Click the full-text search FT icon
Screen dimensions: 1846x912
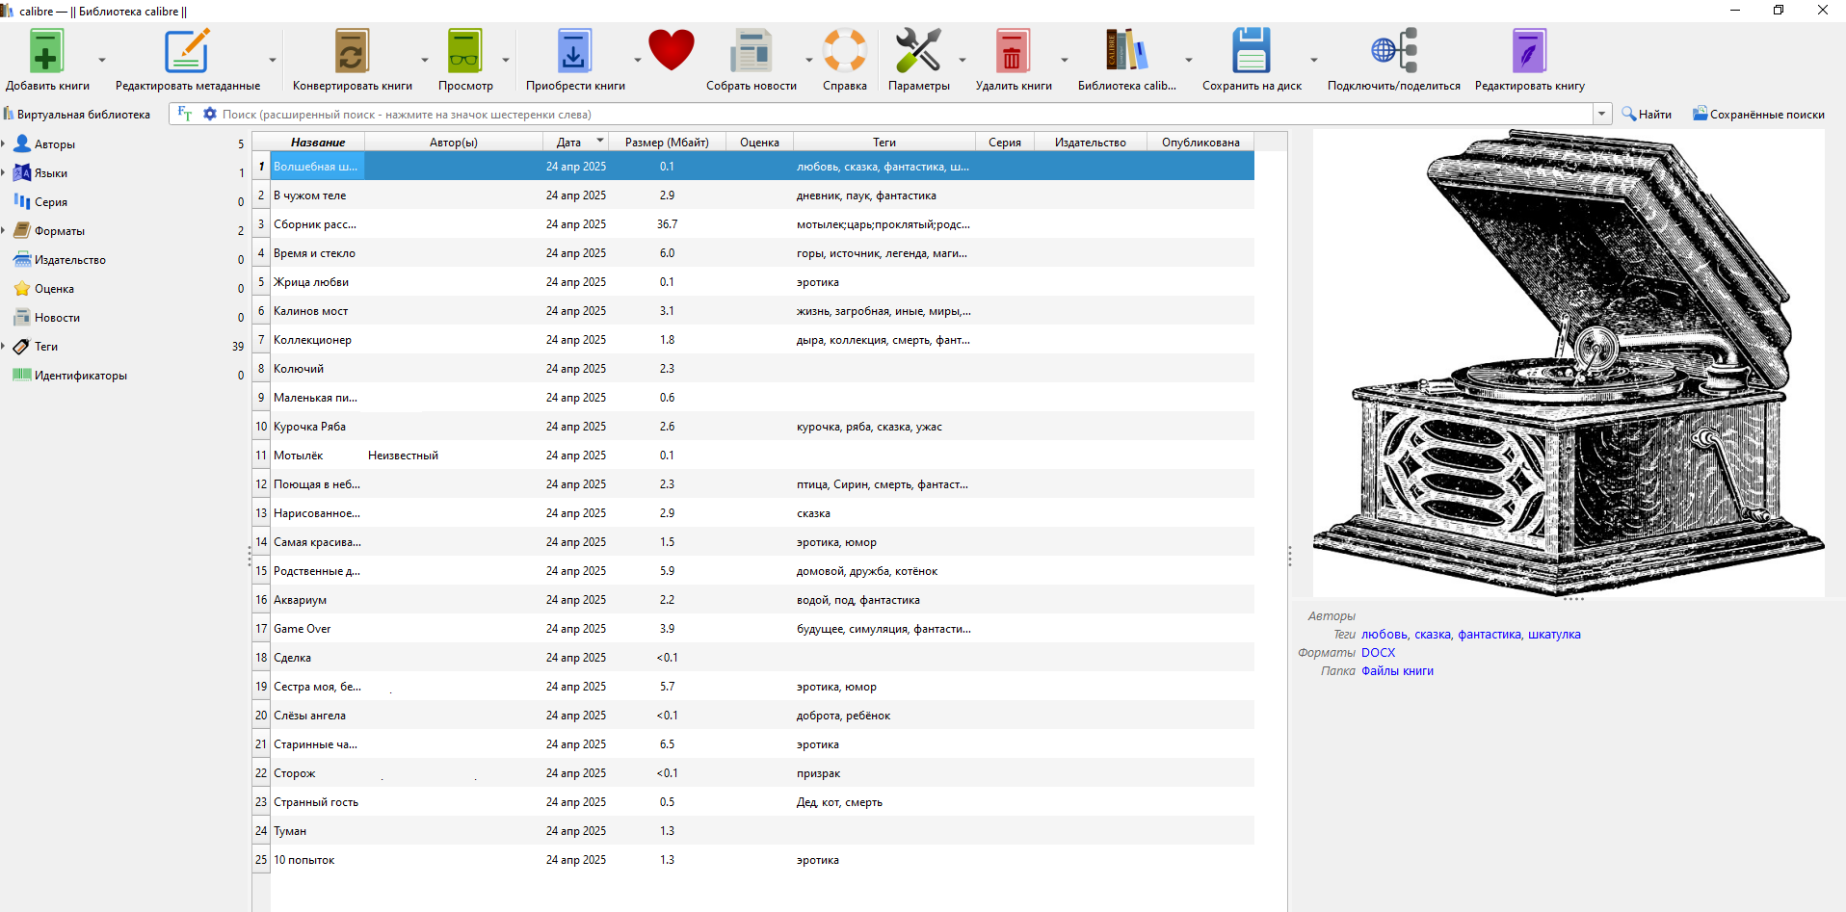pos(185,114)
